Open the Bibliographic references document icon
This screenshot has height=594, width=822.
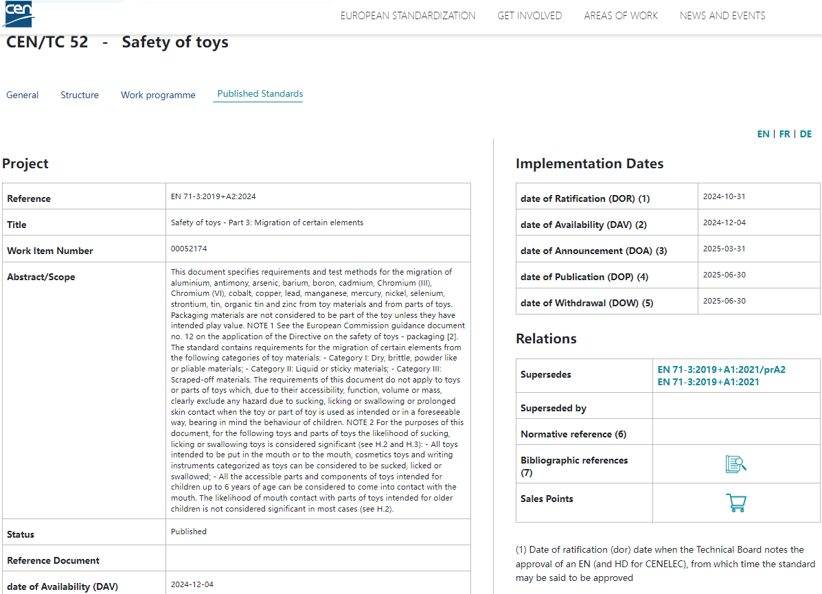click(735, 464)
